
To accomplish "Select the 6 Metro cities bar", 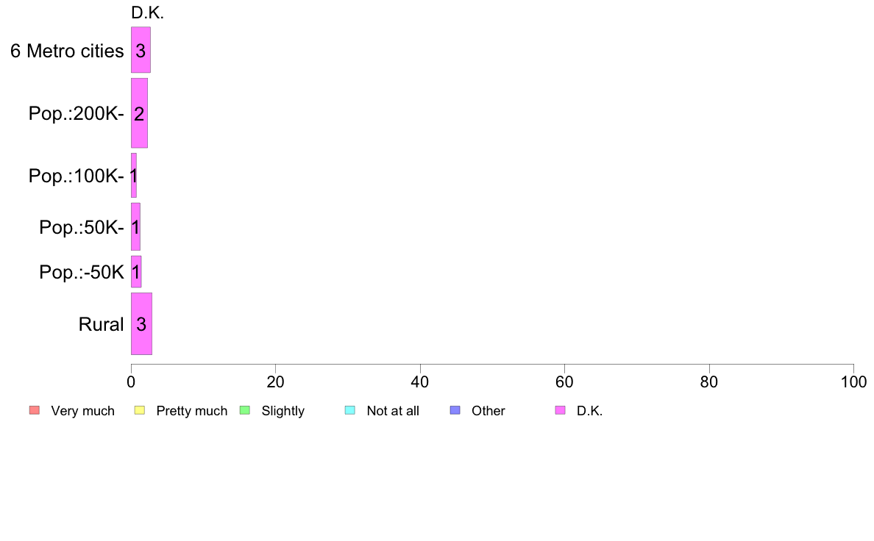I will (x=141, y=49).
